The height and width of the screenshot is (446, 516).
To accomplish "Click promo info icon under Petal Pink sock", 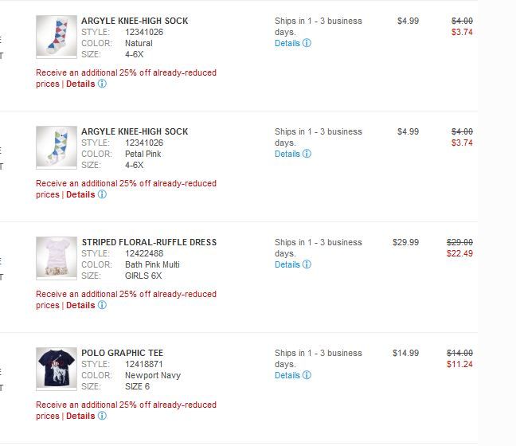I will (x=102, y=194).
